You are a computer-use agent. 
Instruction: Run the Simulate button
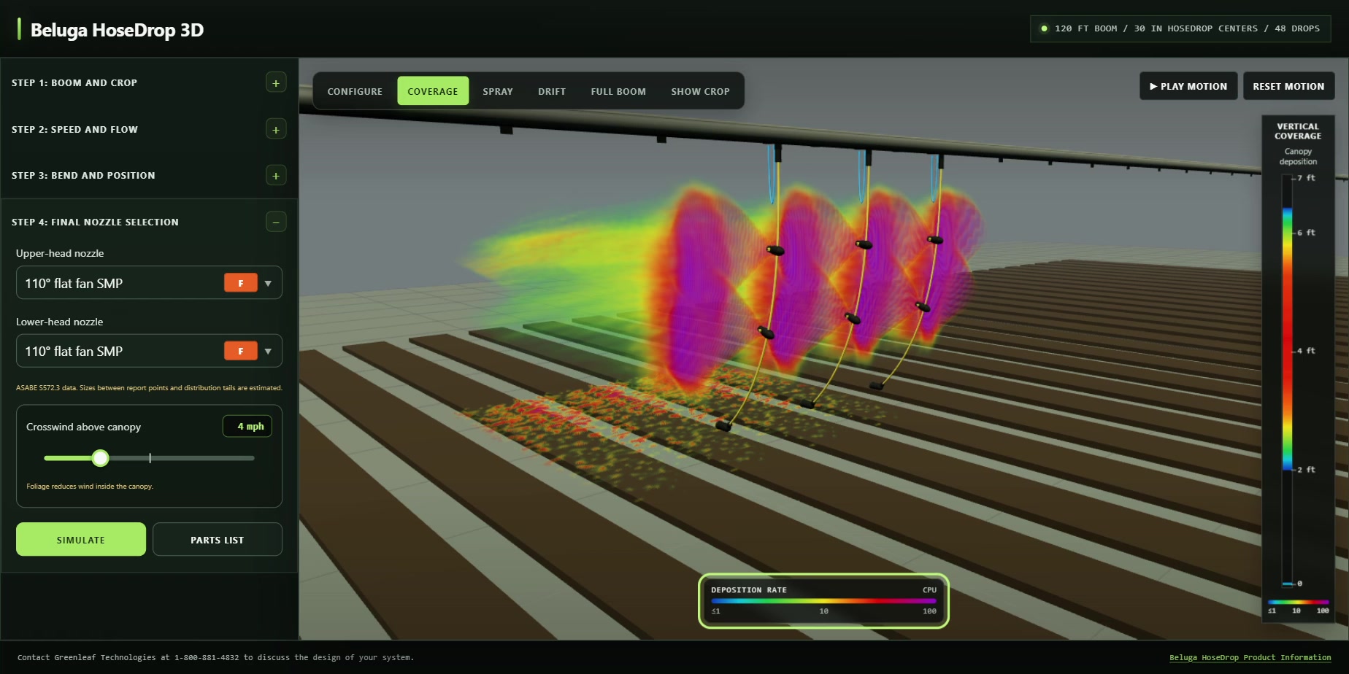[x=81, y=540]
